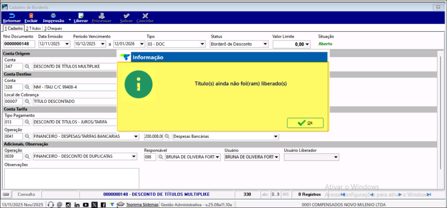Click the headset support icon
447x208 pixels.
coord(51,205)
